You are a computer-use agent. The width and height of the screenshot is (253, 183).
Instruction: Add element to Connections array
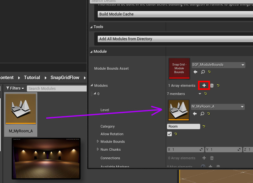(204, 158)
